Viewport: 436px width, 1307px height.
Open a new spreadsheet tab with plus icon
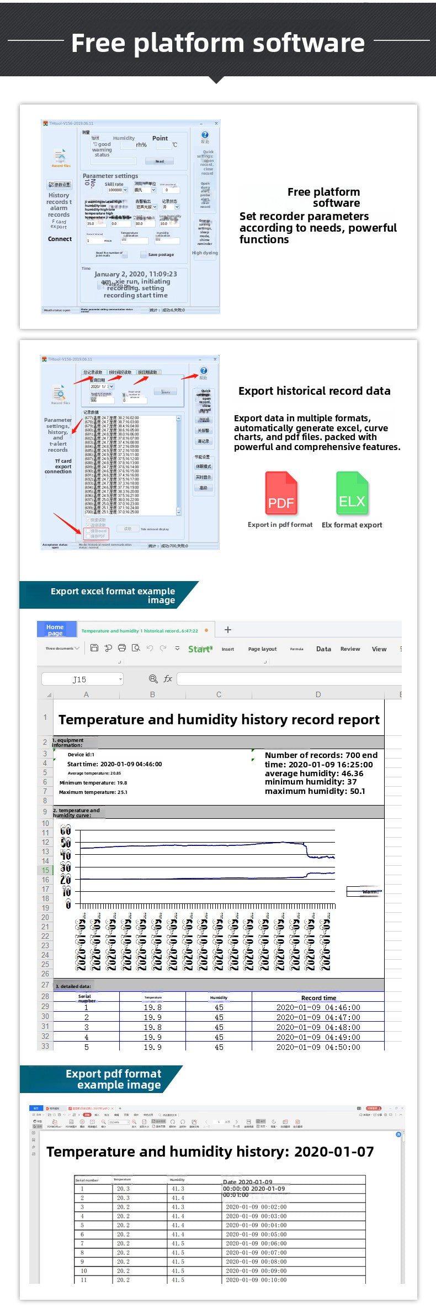[227, 629]
